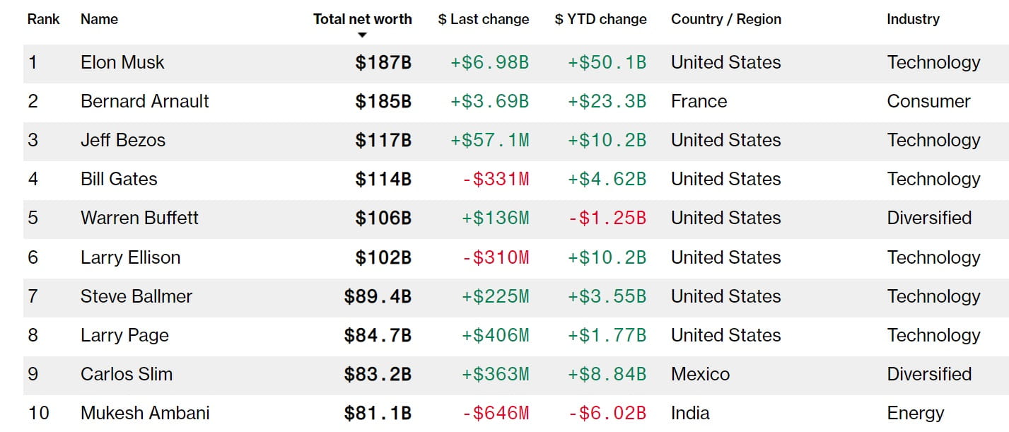The height and width of the screenshot is (432, 1009).
Task: Click the Country / Region header
Action: coord(726,19)
